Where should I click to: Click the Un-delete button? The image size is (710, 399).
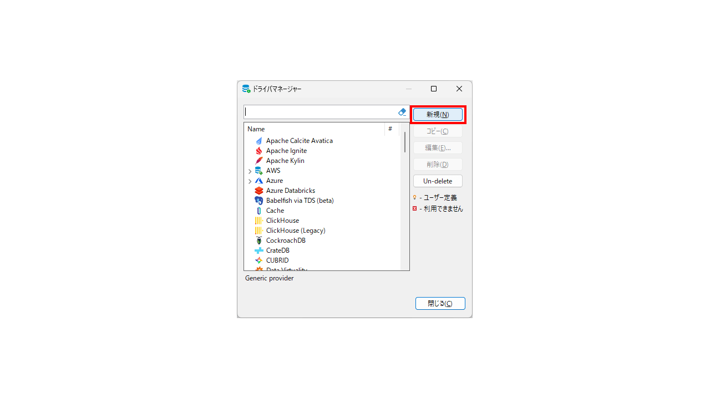pyautogui.click(x=438, y=181)
